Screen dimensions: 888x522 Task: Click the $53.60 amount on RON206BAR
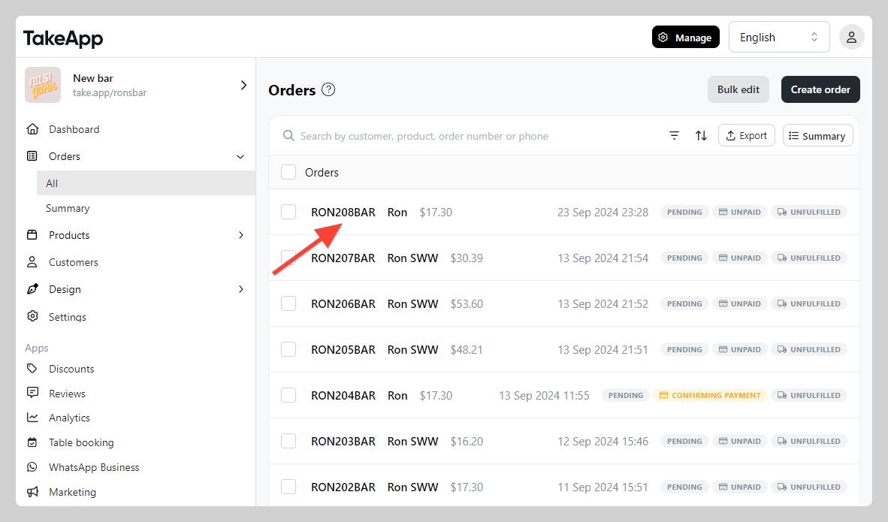tap(467, 304)
